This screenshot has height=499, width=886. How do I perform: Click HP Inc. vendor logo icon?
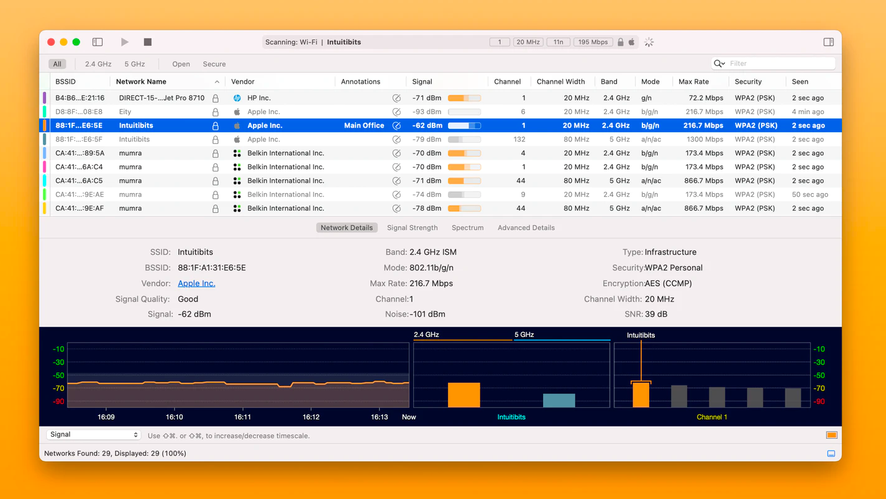pos(237,98)
